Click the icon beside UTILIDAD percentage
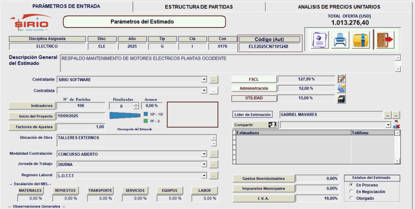 coord(341,98)
